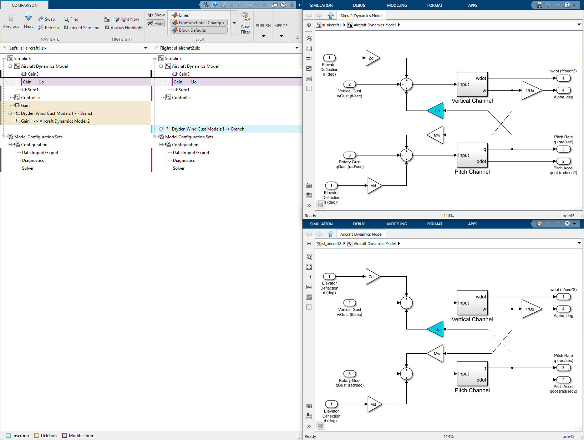Go up to parent in top model
The image size is (584, 440).
click(331, 16)
